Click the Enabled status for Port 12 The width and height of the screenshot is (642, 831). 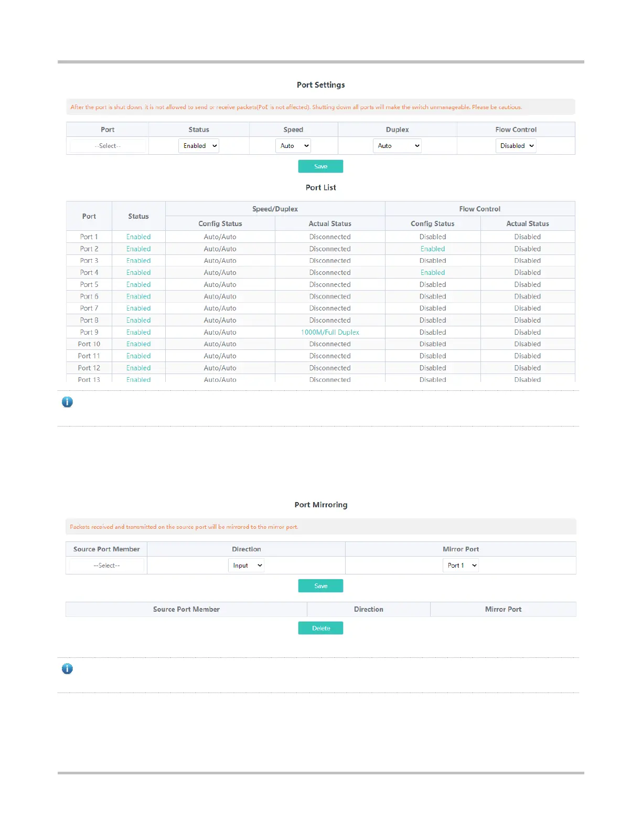138,368
